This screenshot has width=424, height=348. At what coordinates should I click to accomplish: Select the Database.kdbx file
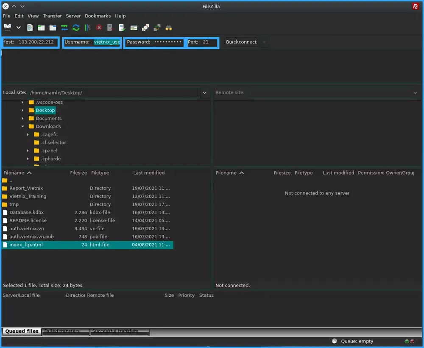(x=26, y=212)
